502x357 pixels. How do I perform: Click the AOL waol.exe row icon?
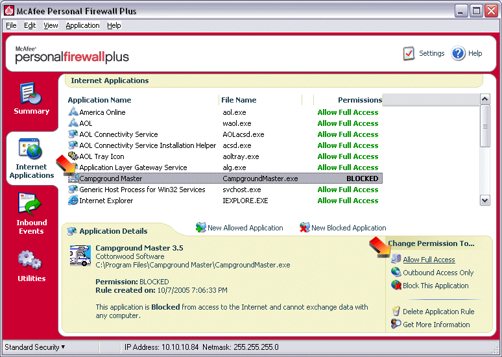(73, 123)
